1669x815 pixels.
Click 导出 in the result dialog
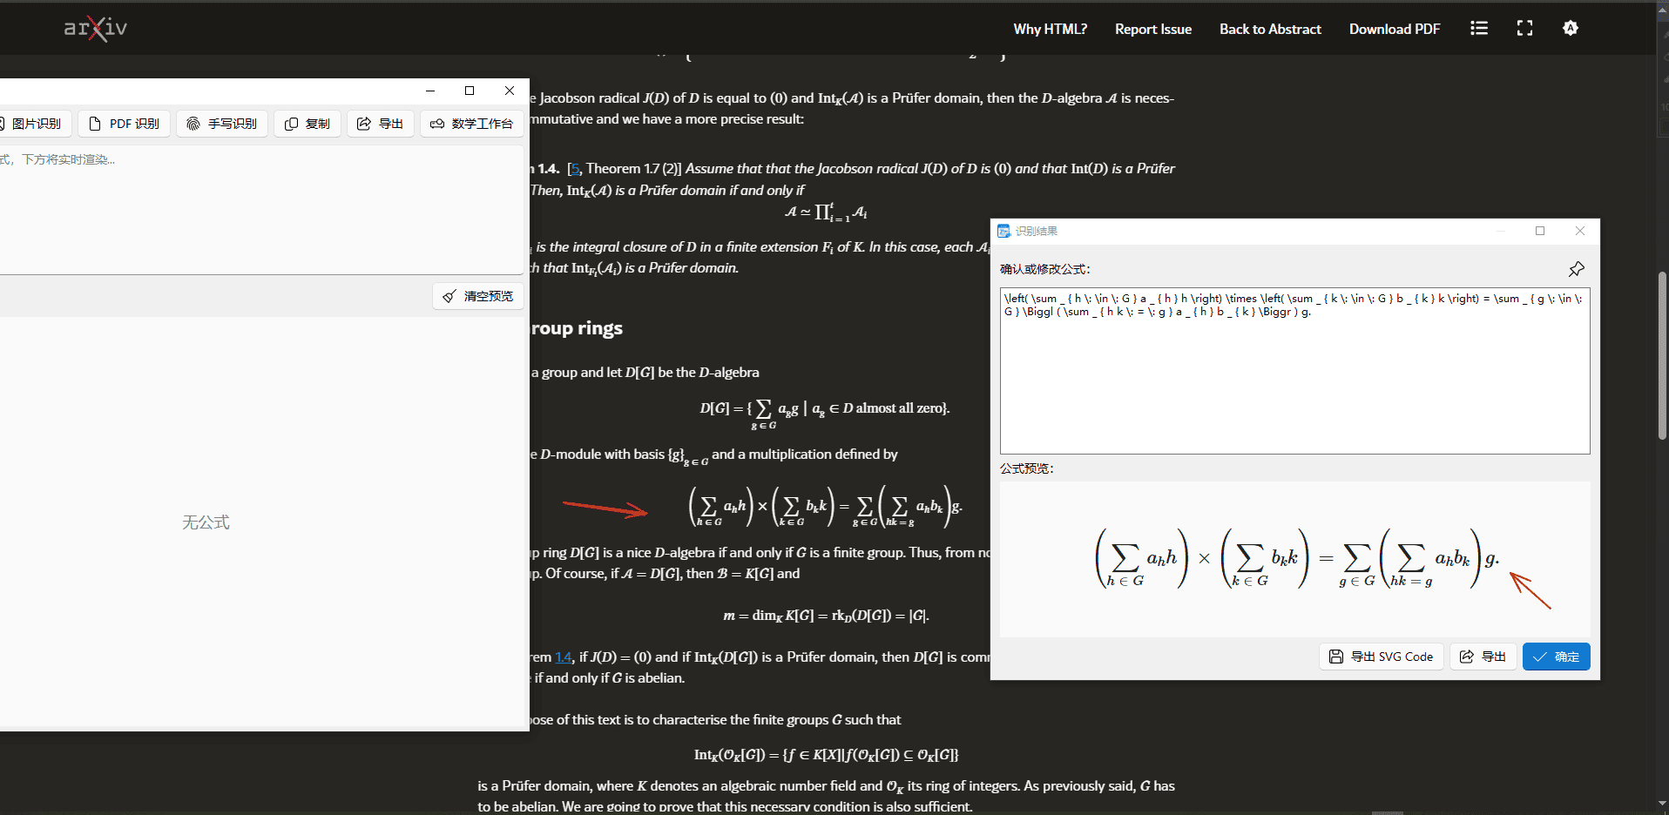[x=1483, y=657]
